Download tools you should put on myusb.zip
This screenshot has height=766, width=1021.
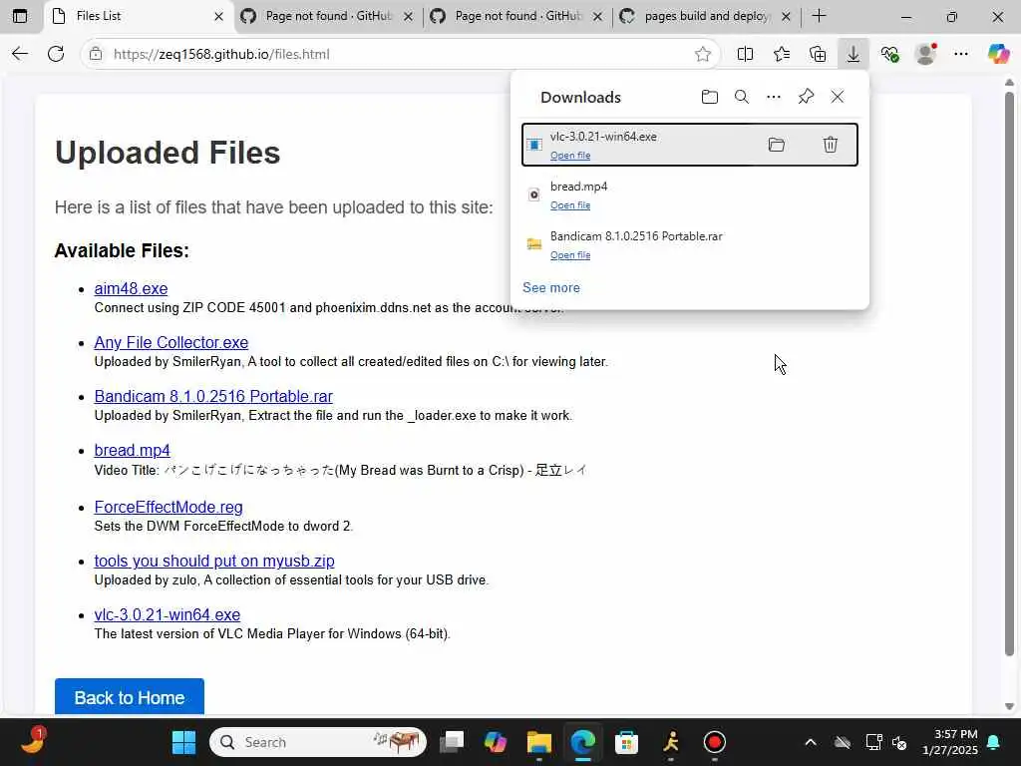point(214,562)
